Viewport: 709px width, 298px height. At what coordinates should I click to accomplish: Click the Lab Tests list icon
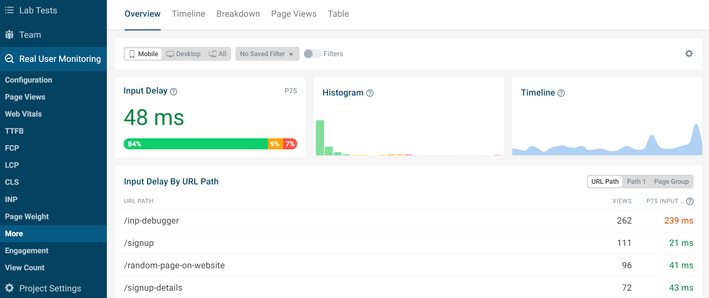[x=9, y=10]
